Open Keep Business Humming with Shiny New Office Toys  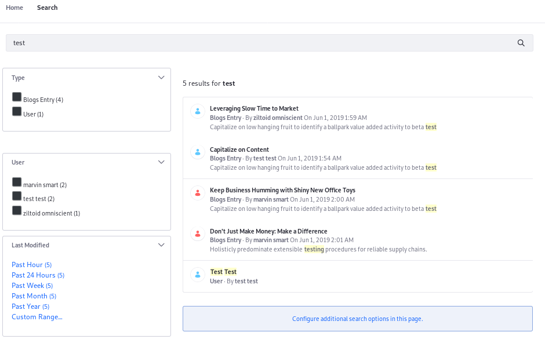(282, 190)
